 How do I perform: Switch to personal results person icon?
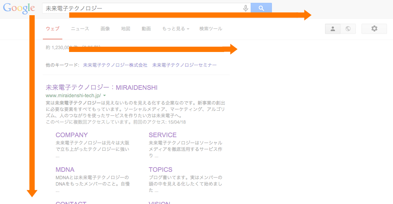coord(333,29)
